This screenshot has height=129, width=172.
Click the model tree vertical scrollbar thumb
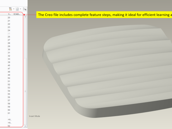(25, 91)
